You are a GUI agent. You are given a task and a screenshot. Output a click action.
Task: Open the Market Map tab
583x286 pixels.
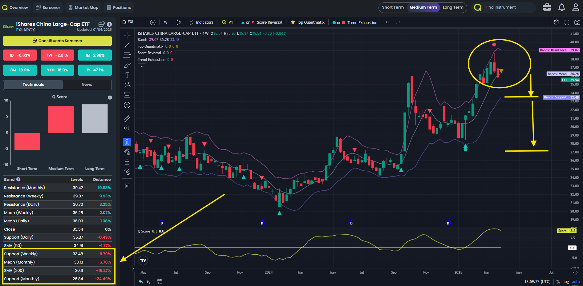(x=83, y=7)
